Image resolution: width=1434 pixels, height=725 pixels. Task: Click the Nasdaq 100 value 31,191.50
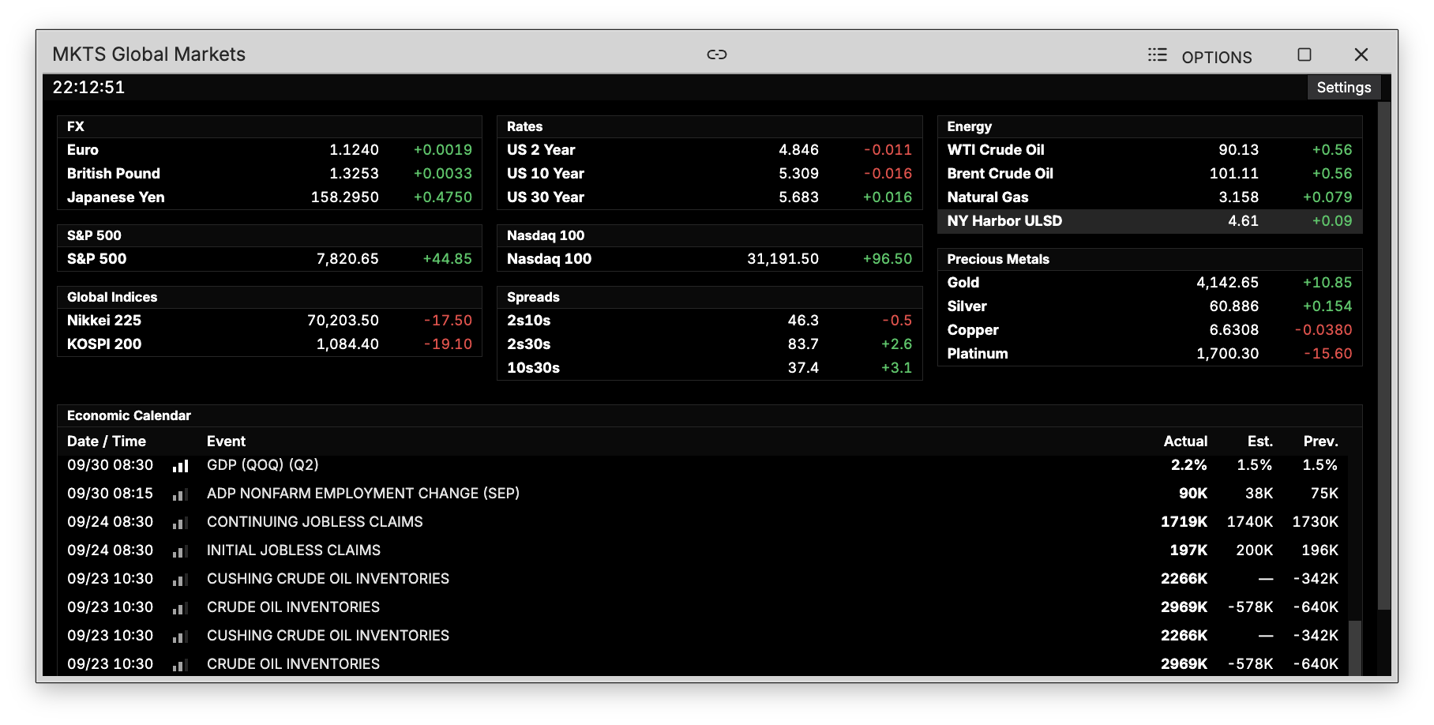click(x=783, y=259)
